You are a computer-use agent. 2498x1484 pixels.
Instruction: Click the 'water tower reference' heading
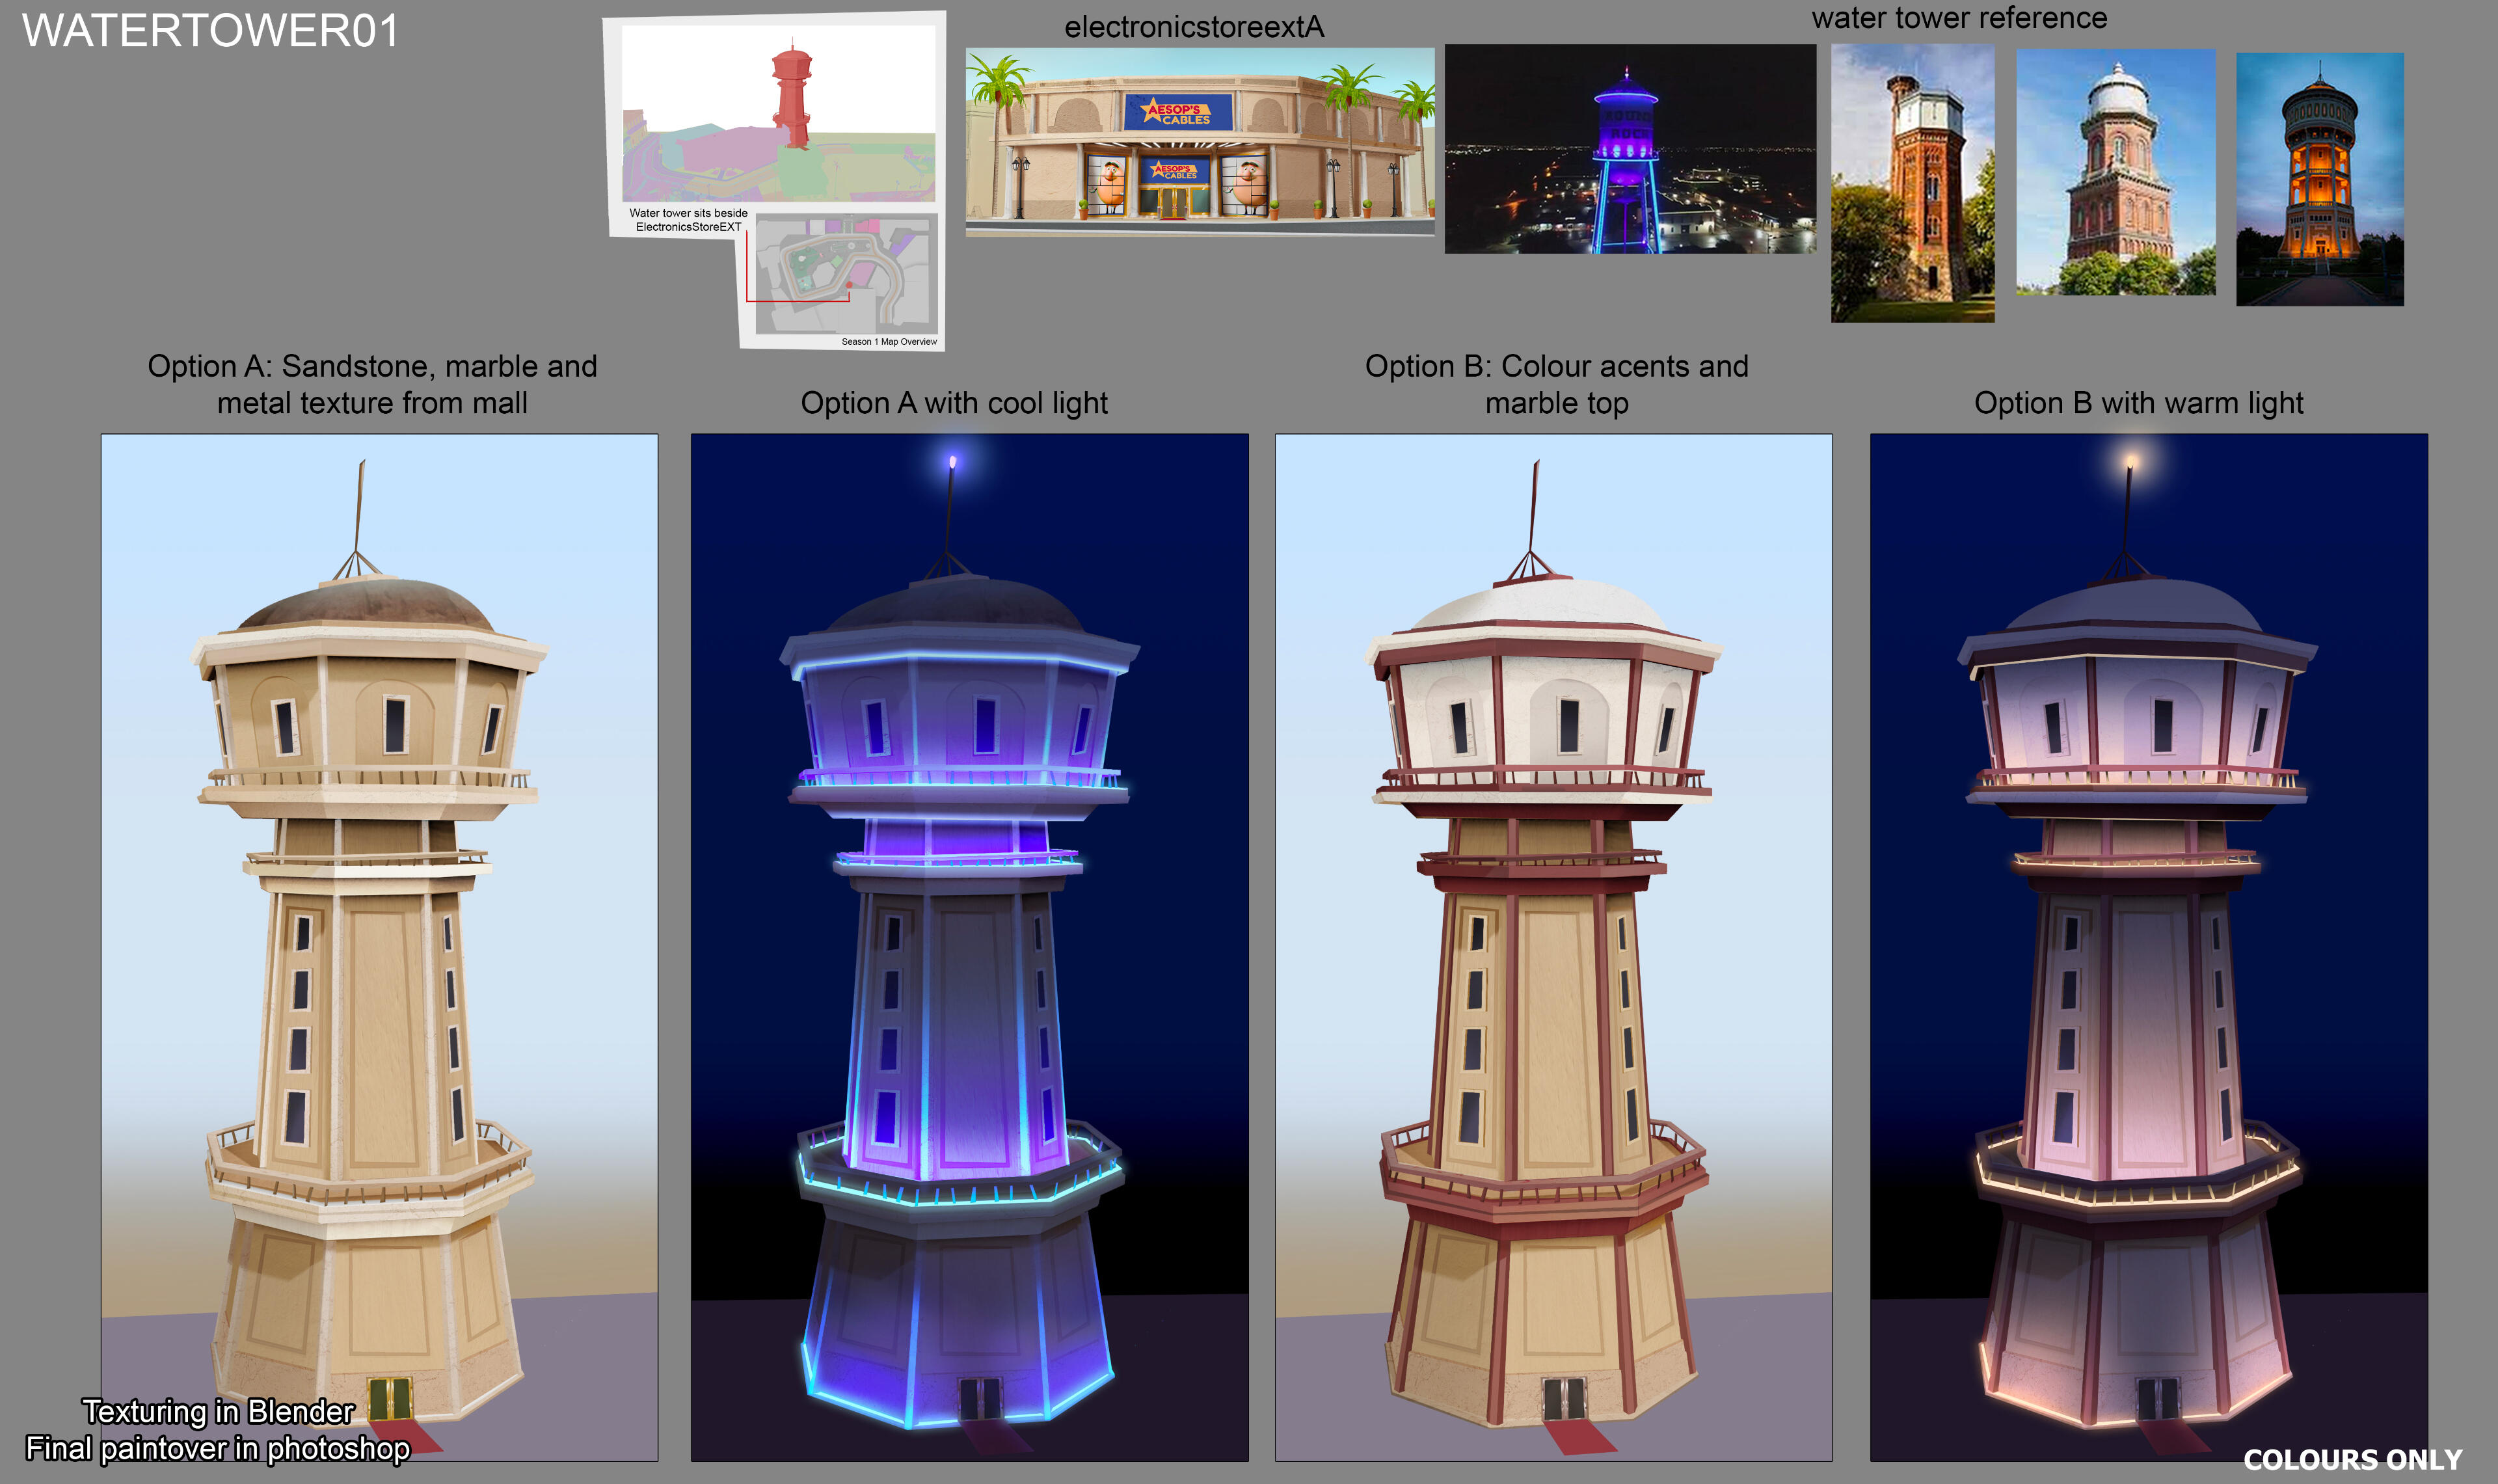pos(1958,18)
